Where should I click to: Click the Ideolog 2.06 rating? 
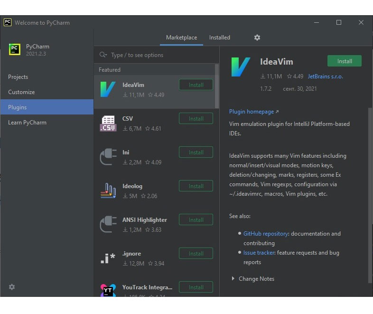click(149, 196)
